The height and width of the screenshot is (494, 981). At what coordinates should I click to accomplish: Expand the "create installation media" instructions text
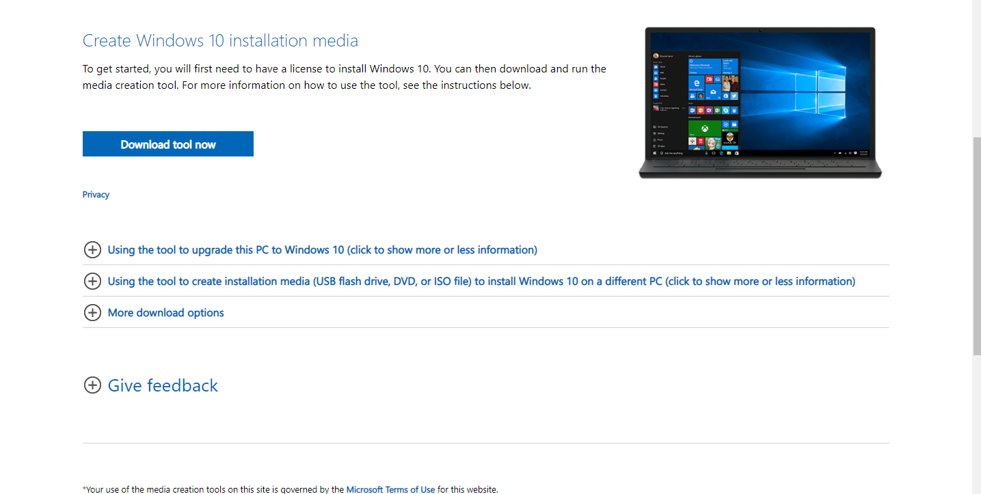(481, 282)
